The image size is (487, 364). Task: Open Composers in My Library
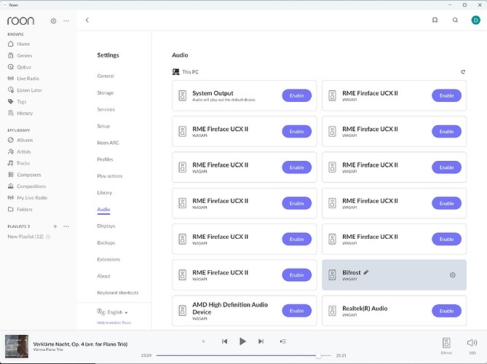[x=24, y=175]
